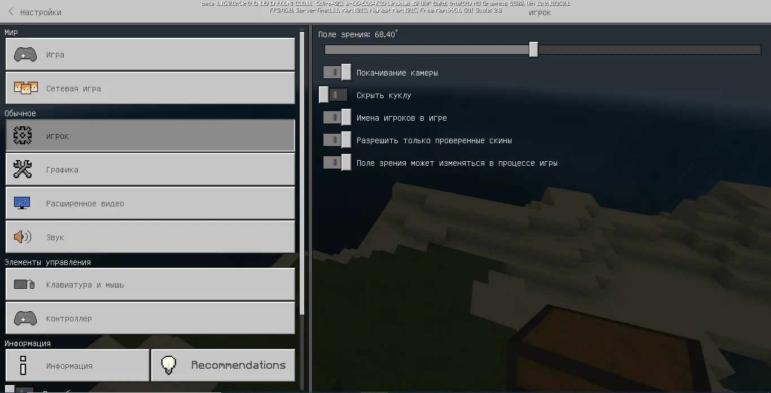Click the cut-off toggle below Информация
This screenshot has height=393, width=771.
(17, 390)
